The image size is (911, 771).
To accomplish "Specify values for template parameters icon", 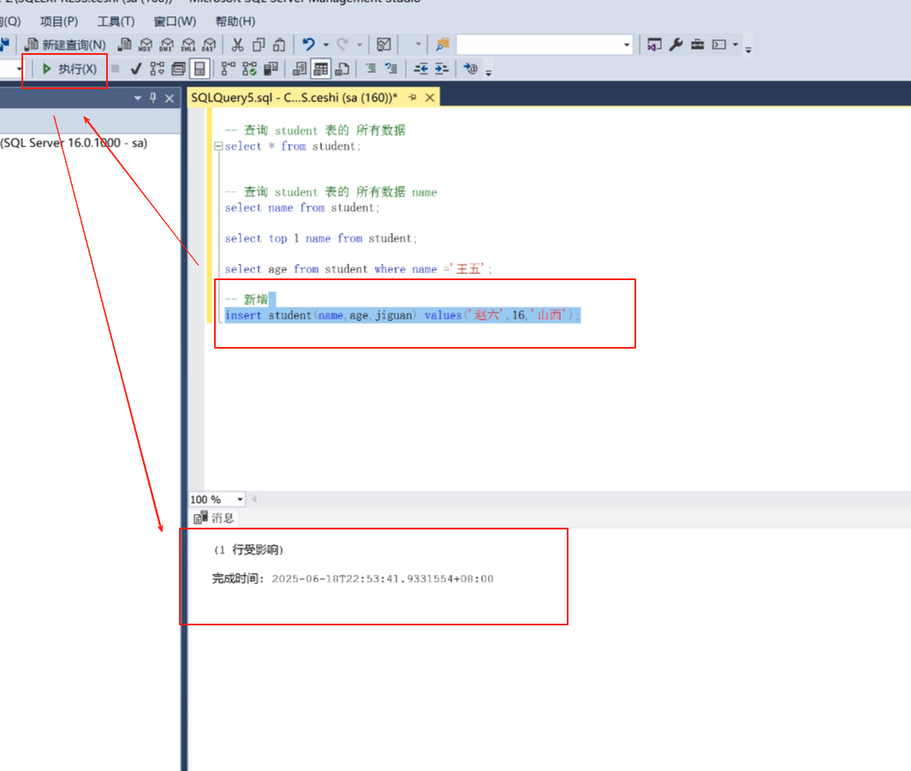I will click(x=471, y=69).
